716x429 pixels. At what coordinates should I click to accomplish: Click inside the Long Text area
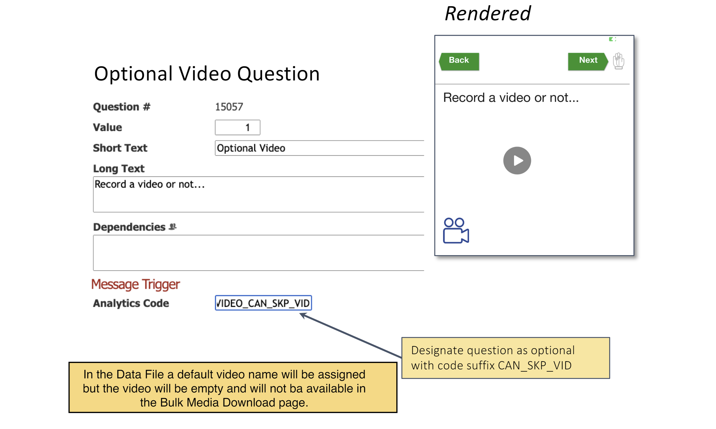click(x=258, y=194)
